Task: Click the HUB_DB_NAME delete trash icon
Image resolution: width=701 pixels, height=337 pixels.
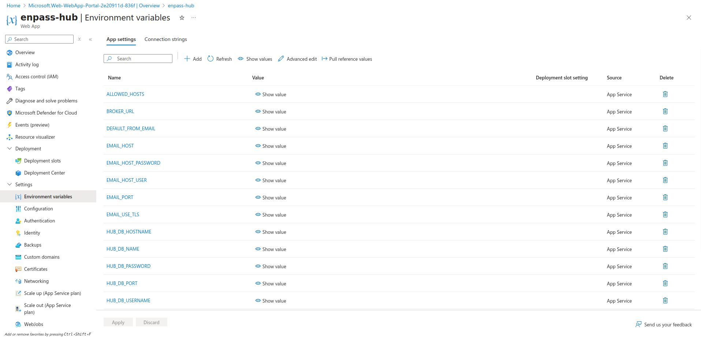Action: tap(665, 249)
